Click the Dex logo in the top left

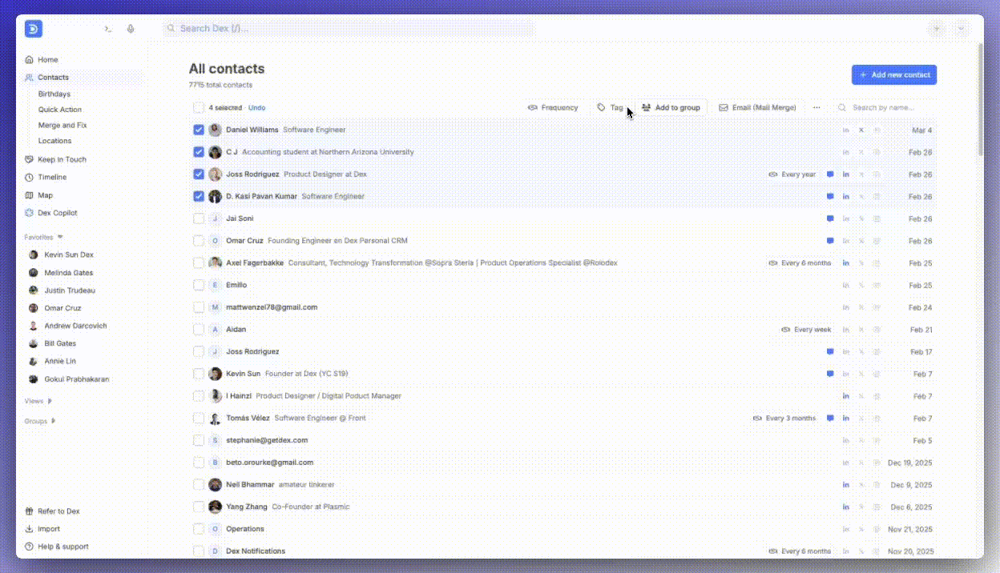[33, 28]
